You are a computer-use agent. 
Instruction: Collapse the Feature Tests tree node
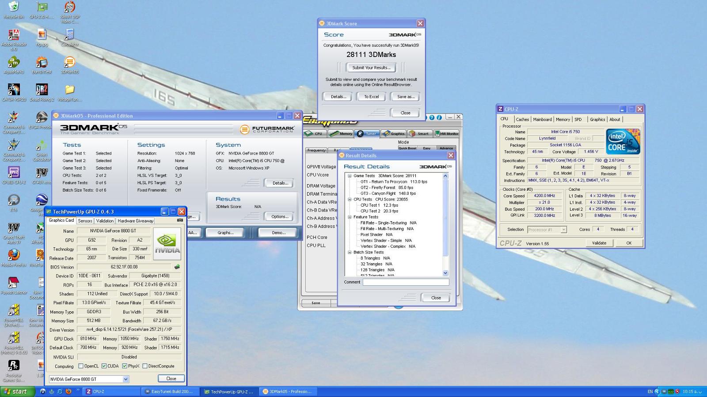(x=350, y=217)
